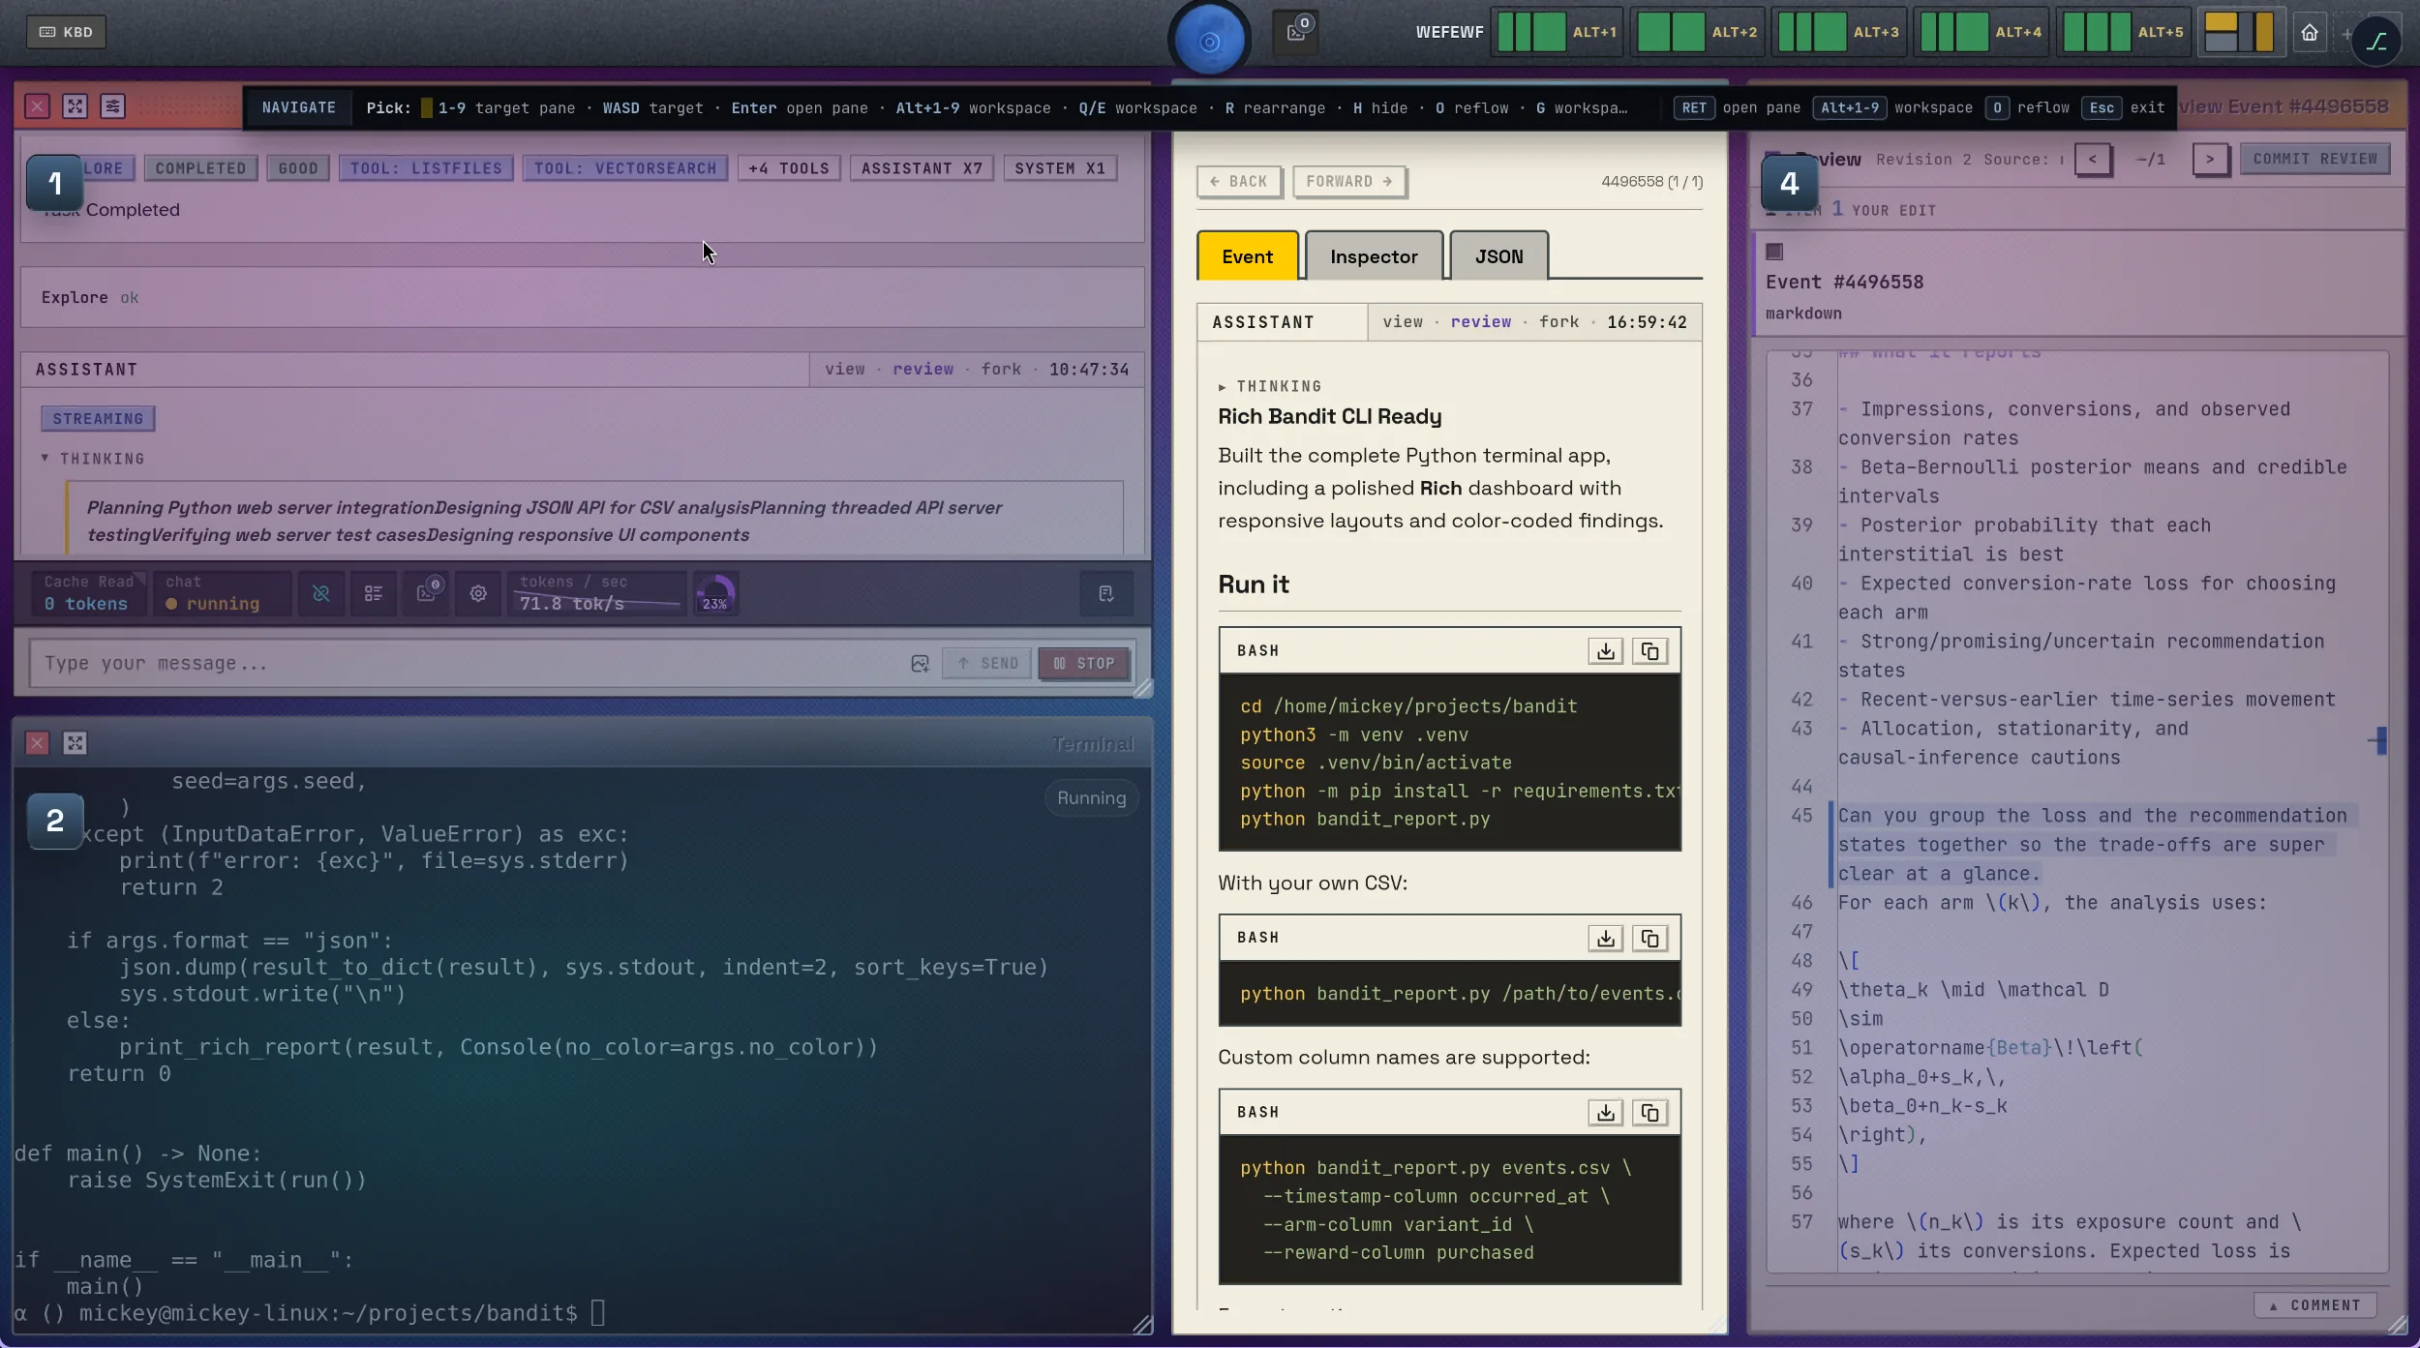
Task: Collapse the THINKING section in chat pane
Action: click(x=93, y=459)
